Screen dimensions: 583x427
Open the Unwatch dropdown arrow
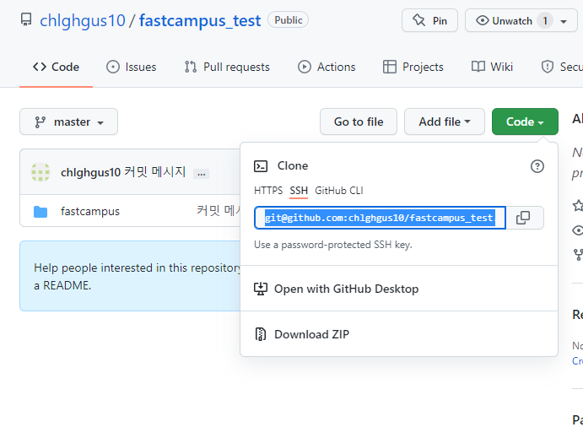(564, 21)
